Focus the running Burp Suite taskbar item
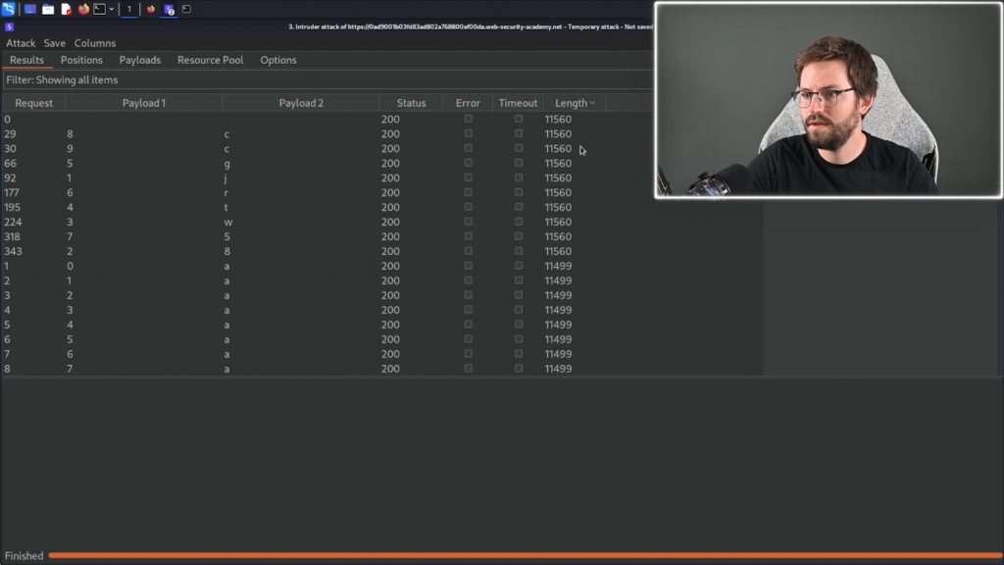1004x565 pixels. click(169, 9)
